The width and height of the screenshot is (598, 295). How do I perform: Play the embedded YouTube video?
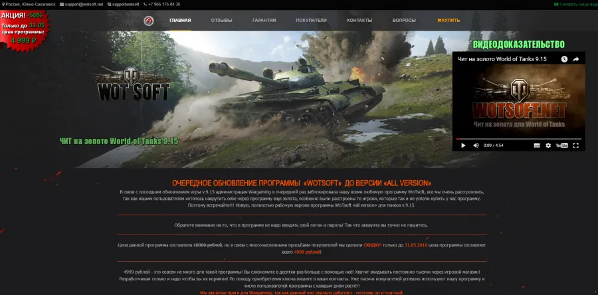(x=463, y=146)
